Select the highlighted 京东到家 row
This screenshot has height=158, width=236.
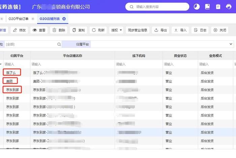[118, 132]
